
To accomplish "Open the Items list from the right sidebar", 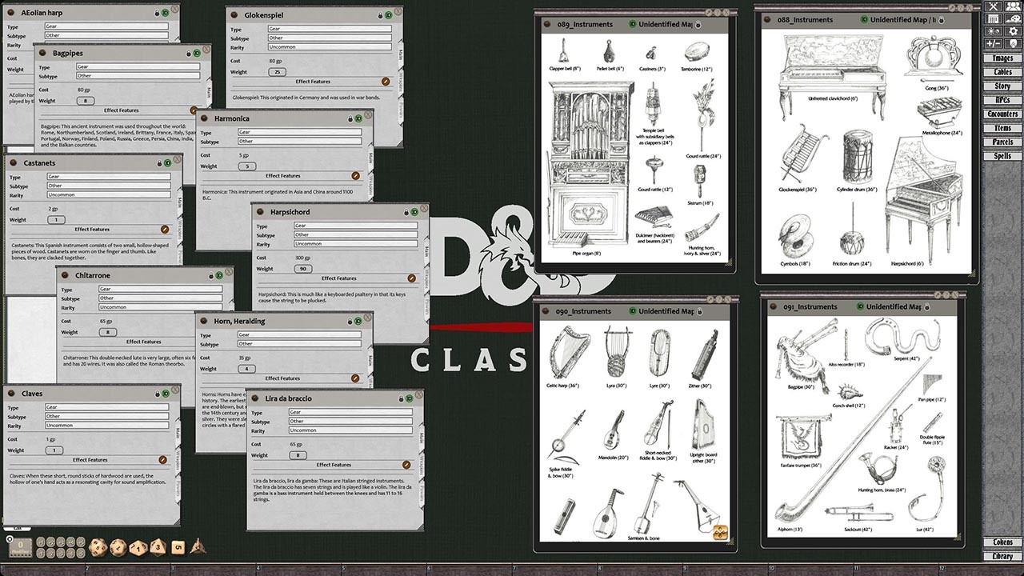I will point(1002,126).
